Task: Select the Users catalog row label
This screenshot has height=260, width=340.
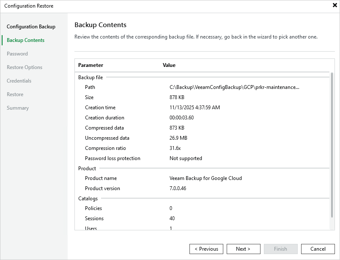Action: pos(91,228)
